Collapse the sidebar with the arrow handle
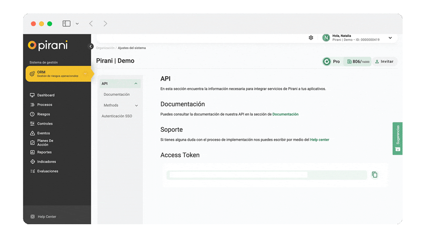Viewport: 441px width, 248px height. tap(91, 46)
